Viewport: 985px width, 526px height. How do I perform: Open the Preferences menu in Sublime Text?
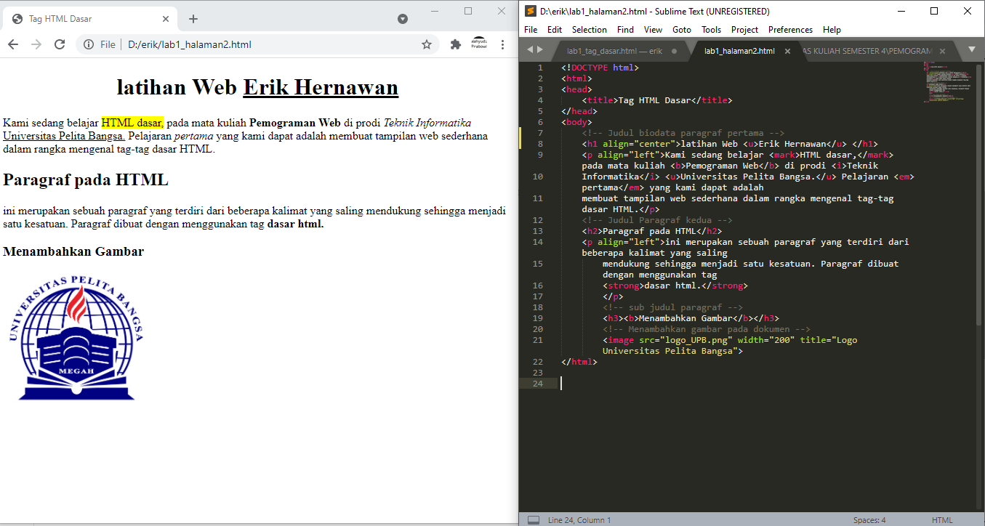(790, 29)
